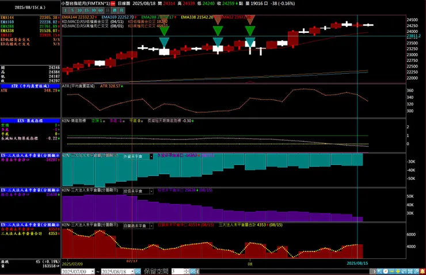This screenshot has height=275, width=426.
Task: Click KD,MACD,RSI高檔死亡交叉 (08/01) label
Action: (93, 26)
